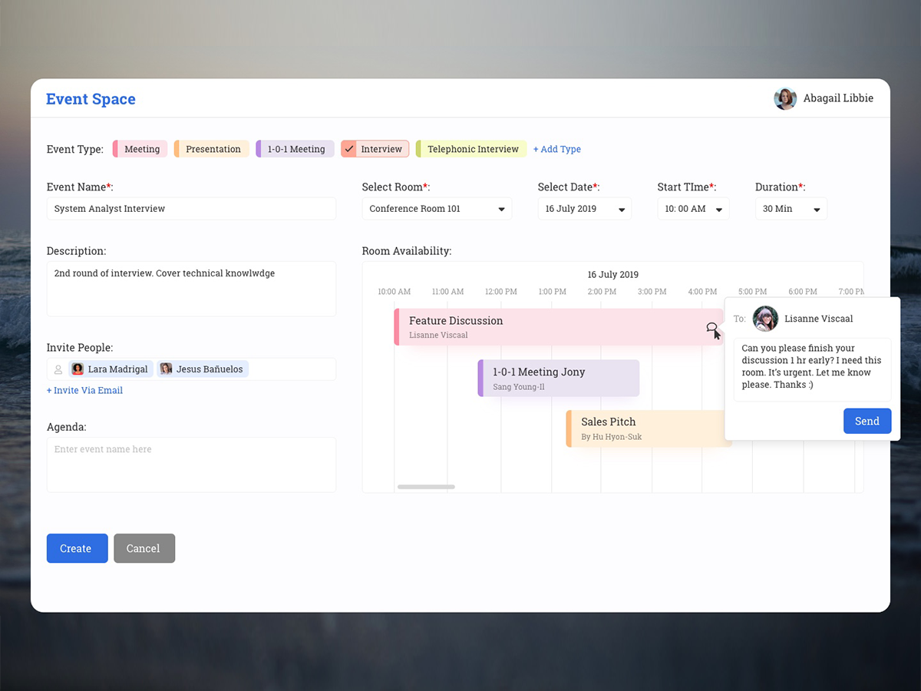Viewport: 921px width, 691px height.
Task: Click the chat bubble icon on Feature Discussion
Action: tap(711, 328)
